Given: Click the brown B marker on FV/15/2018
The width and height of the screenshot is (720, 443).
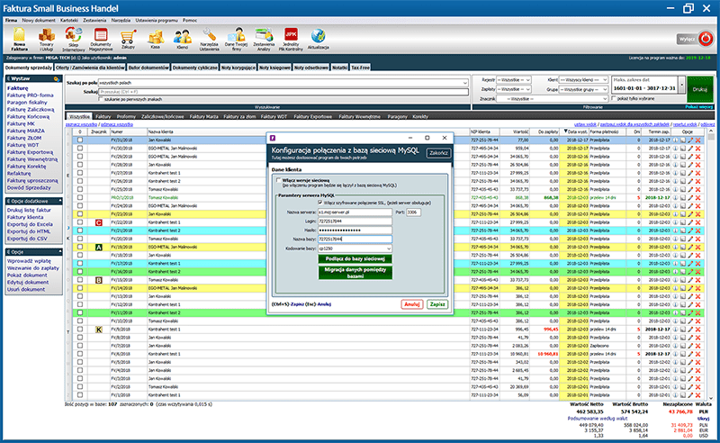Looking at the screenshot, I should click(x=98, y=280).
